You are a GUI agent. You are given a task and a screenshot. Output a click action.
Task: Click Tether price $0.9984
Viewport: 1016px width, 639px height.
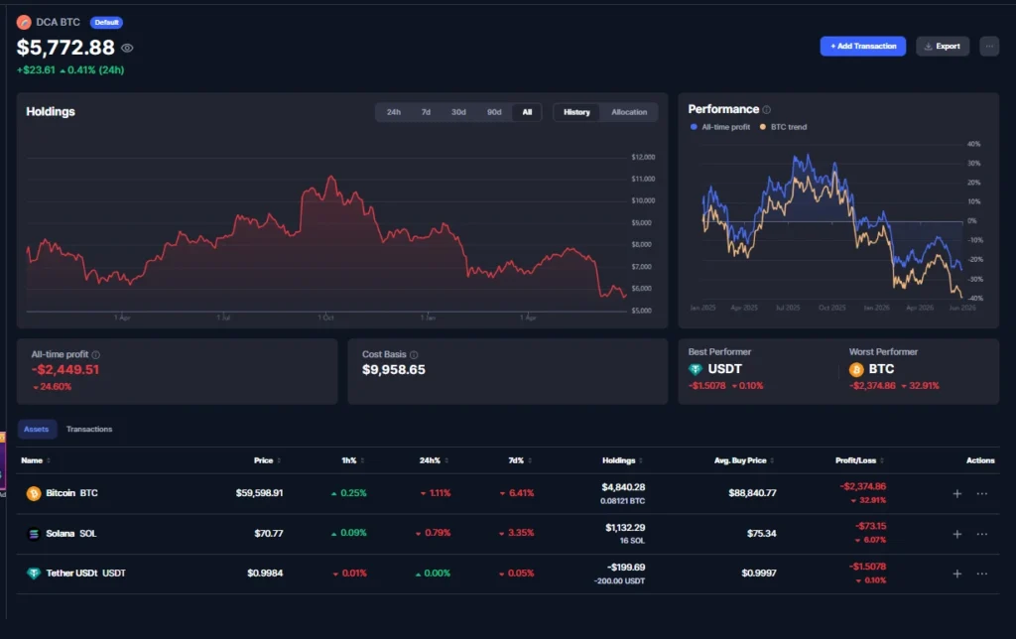pyautogui.click(x=265, y=573)
